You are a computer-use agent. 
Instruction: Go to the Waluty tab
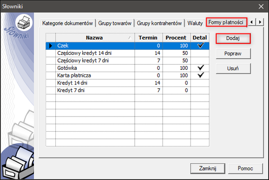[195, 23]
